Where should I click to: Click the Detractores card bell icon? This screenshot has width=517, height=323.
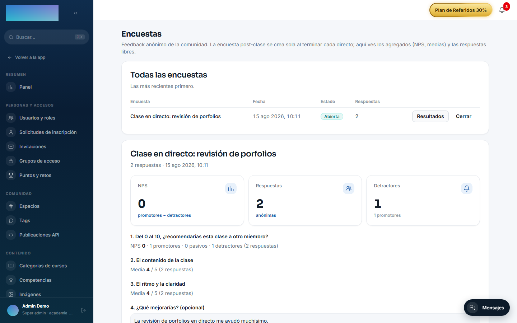point(467,188)
